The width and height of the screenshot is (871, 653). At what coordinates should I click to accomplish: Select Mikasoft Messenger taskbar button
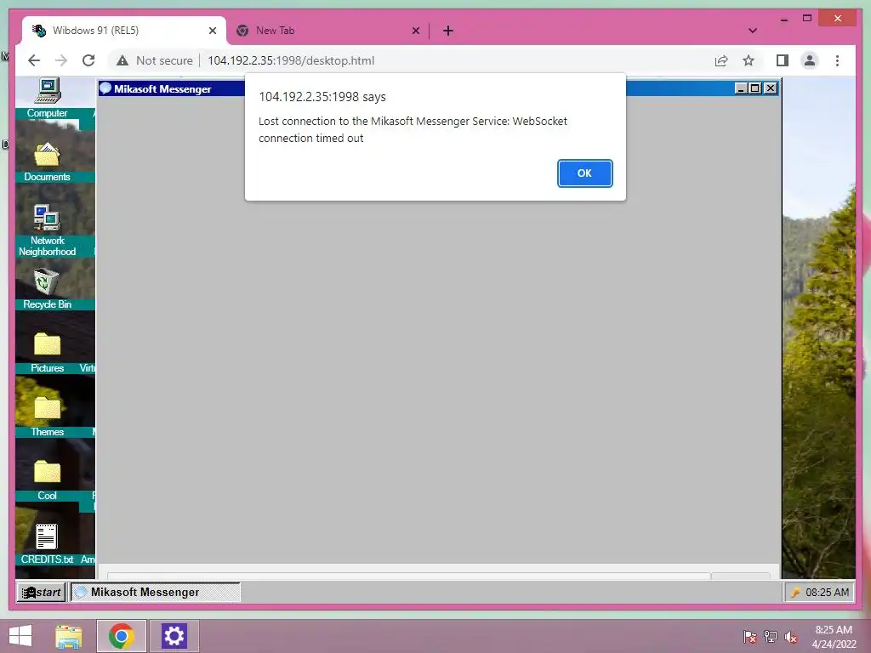(x=156, y=593)
